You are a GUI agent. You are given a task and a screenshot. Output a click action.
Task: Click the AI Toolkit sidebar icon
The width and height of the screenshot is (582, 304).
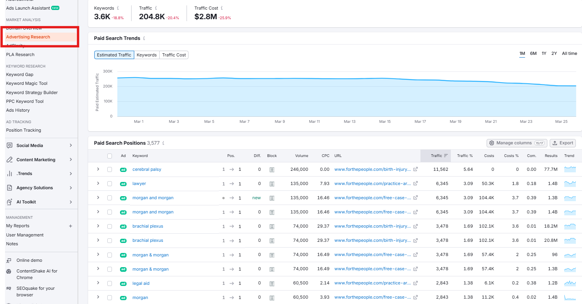pyautogui.click(x=10, y=202)
